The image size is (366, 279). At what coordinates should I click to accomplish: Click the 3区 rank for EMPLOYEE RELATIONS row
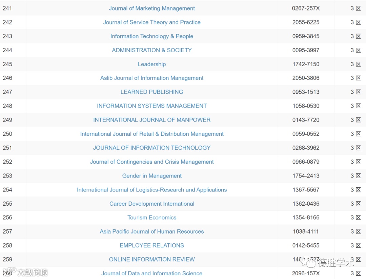tap(356, 245)
